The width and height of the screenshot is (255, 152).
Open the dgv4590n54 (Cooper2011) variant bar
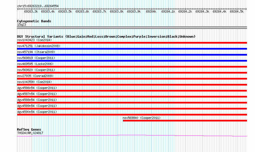(132, 115)
